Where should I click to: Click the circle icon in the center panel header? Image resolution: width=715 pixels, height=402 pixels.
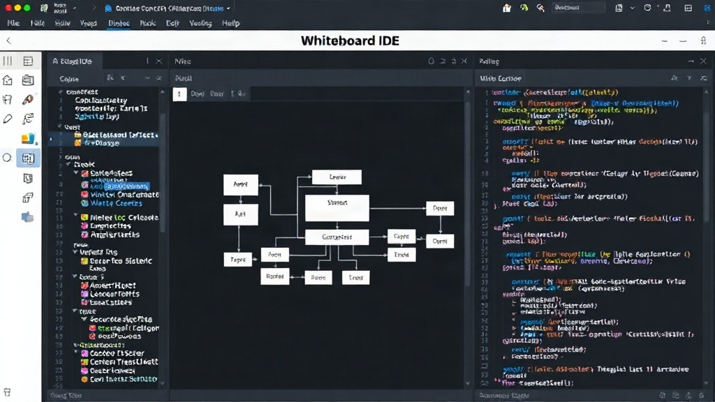click(x=431, y=61)
